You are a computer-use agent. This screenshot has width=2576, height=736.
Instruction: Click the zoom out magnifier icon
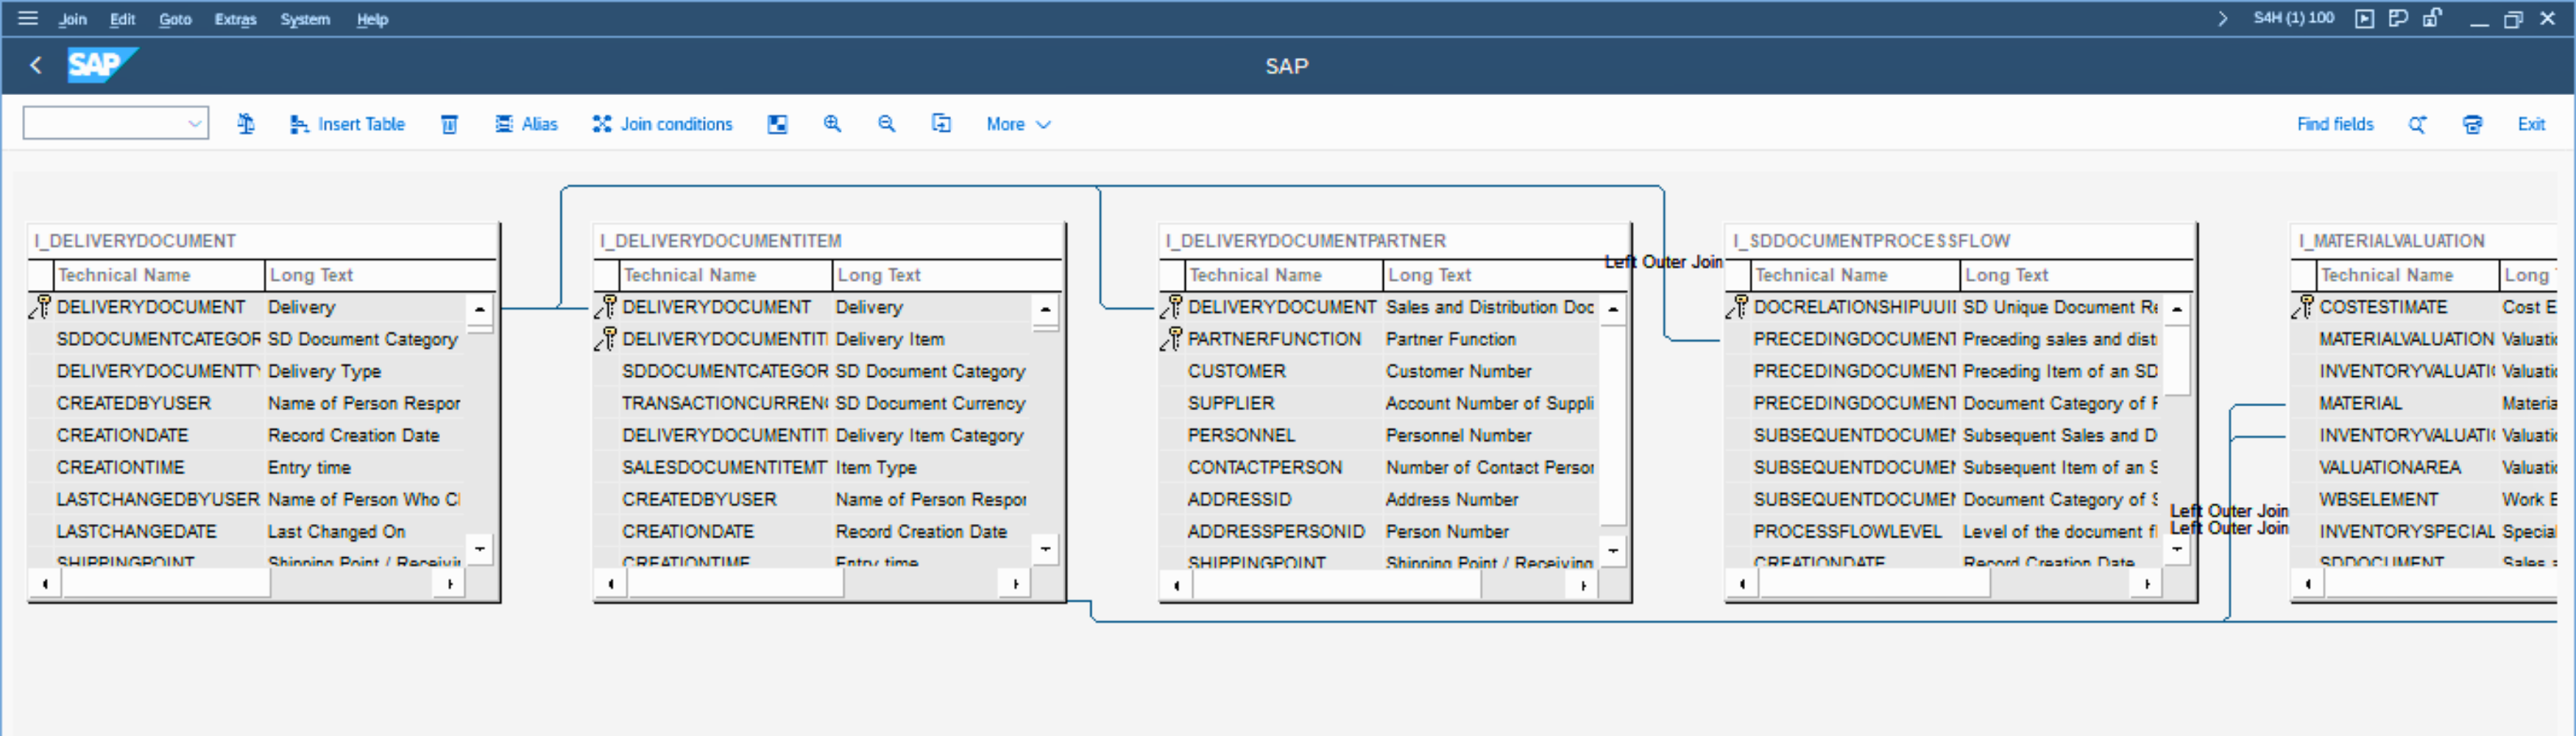tap(886, 124)
